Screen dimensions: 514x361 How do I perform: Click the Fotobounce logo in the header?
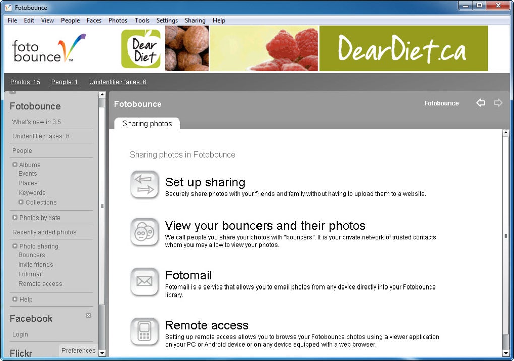coord(48,48)
